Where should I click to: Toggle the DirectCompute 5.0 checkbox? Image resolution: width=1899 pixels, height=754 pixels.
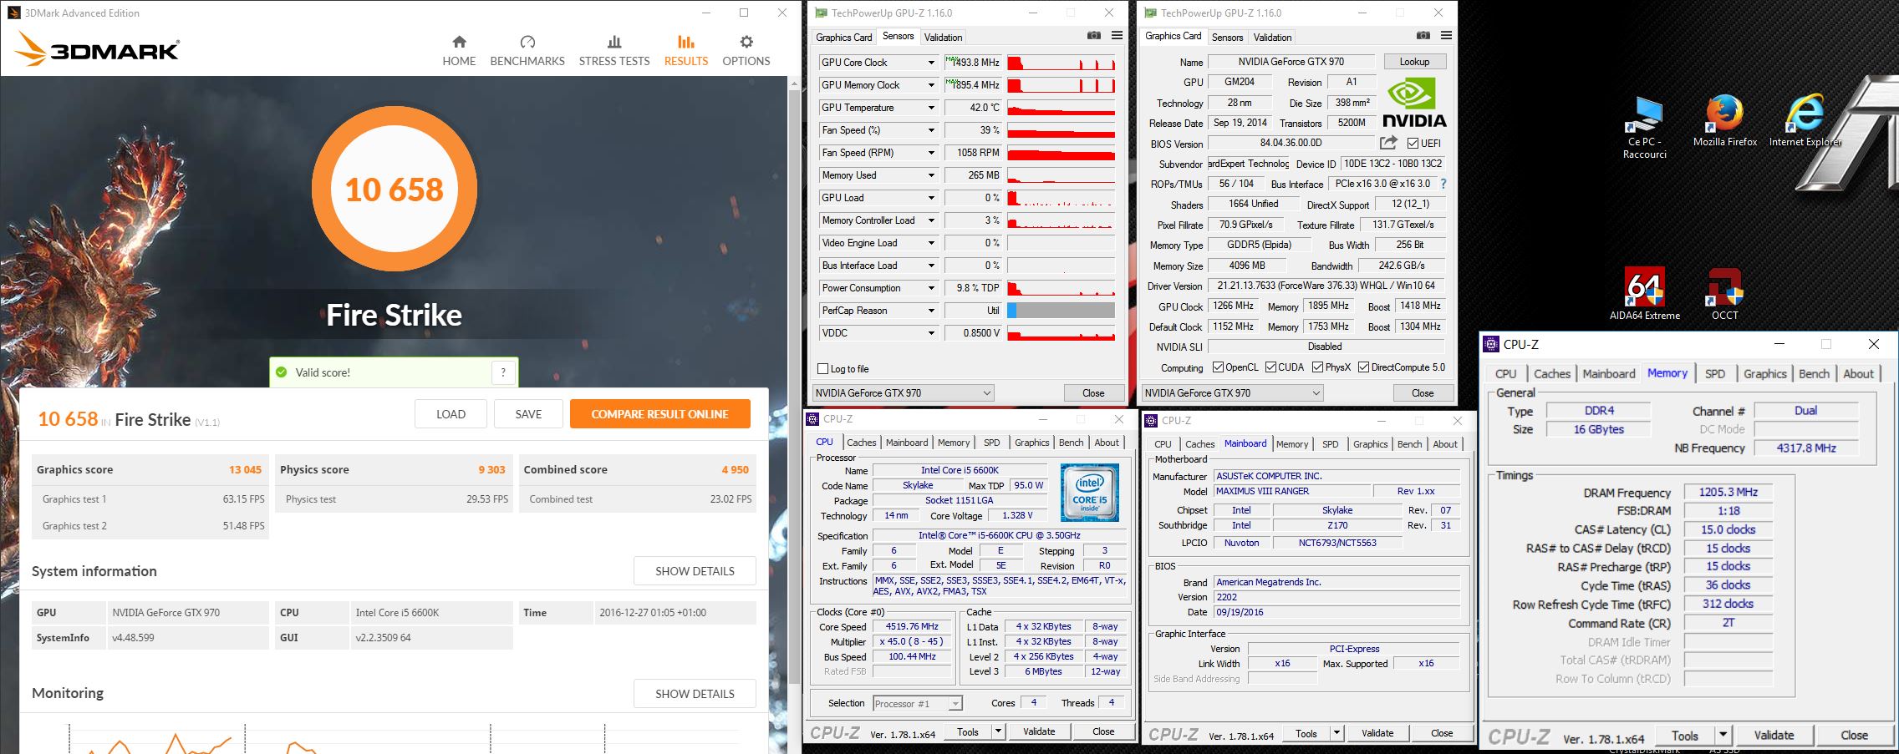click(1363, 367)
